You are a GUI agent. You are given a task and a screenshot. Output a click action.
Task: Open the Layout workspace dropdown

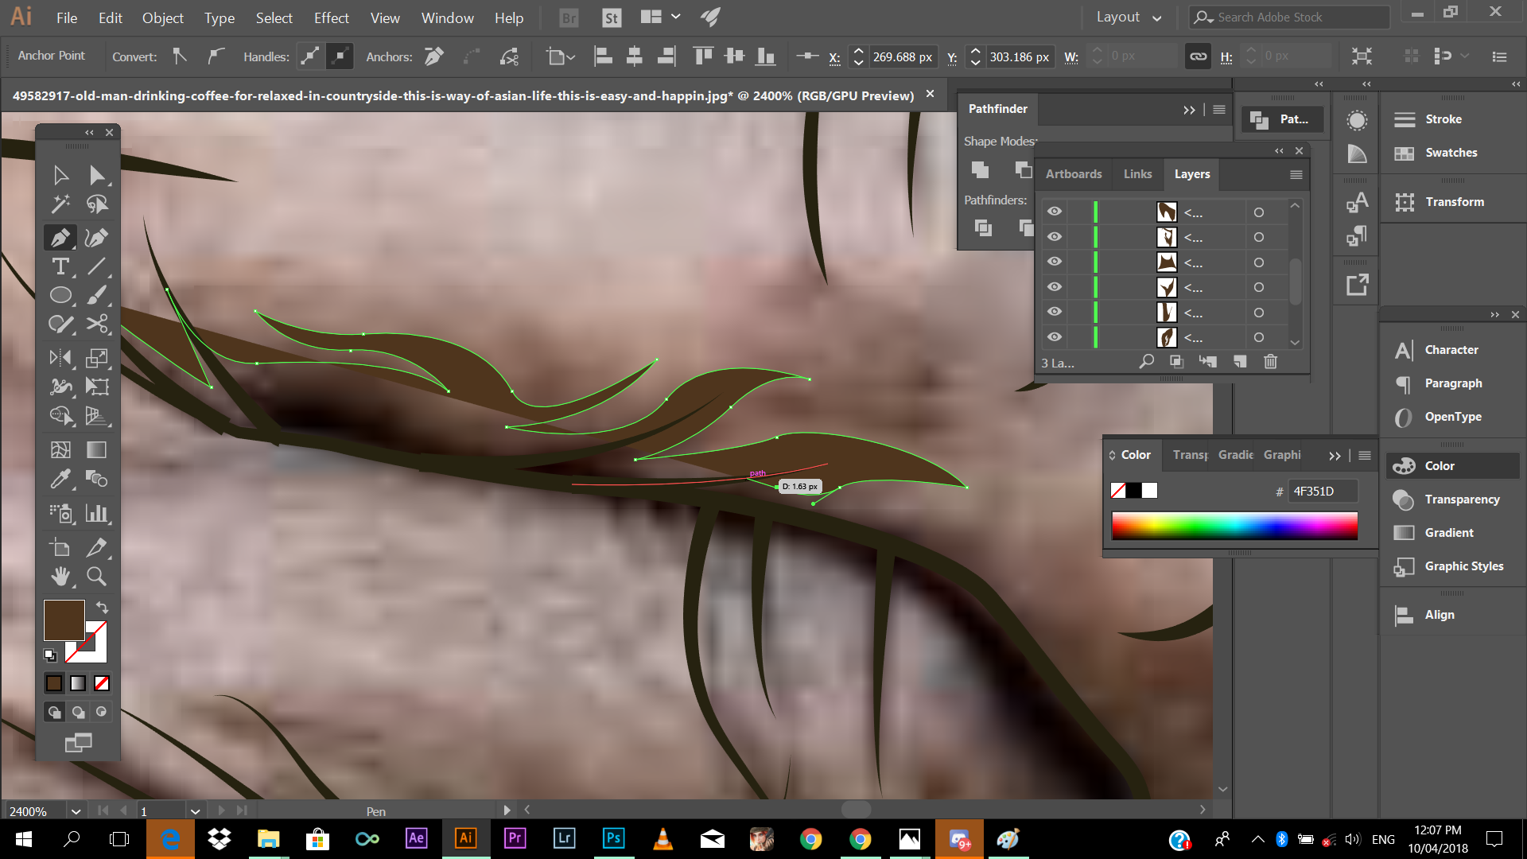pyautogui.click(x=1129, y=17)
